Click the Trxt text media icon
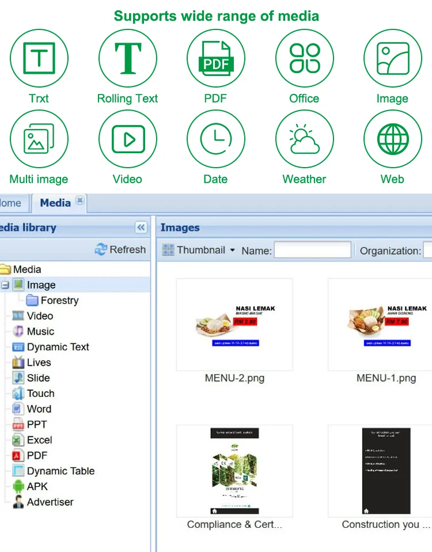Image resolution: width=432 pixels, height=552 pixels. [x=39, y=58]
